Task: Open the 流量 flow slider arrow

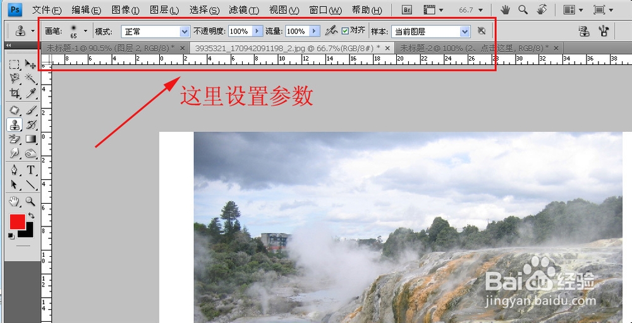Action: point(315,31)
